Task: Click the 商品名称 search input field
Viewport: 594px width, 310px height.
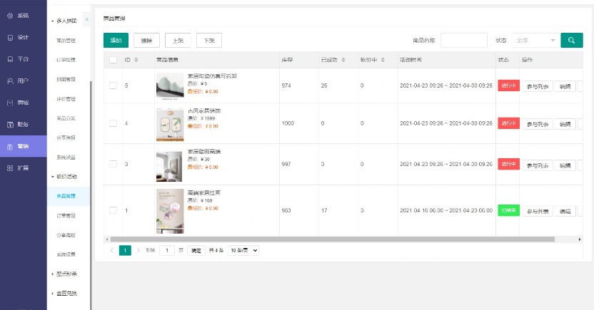Action: (463, 41)
